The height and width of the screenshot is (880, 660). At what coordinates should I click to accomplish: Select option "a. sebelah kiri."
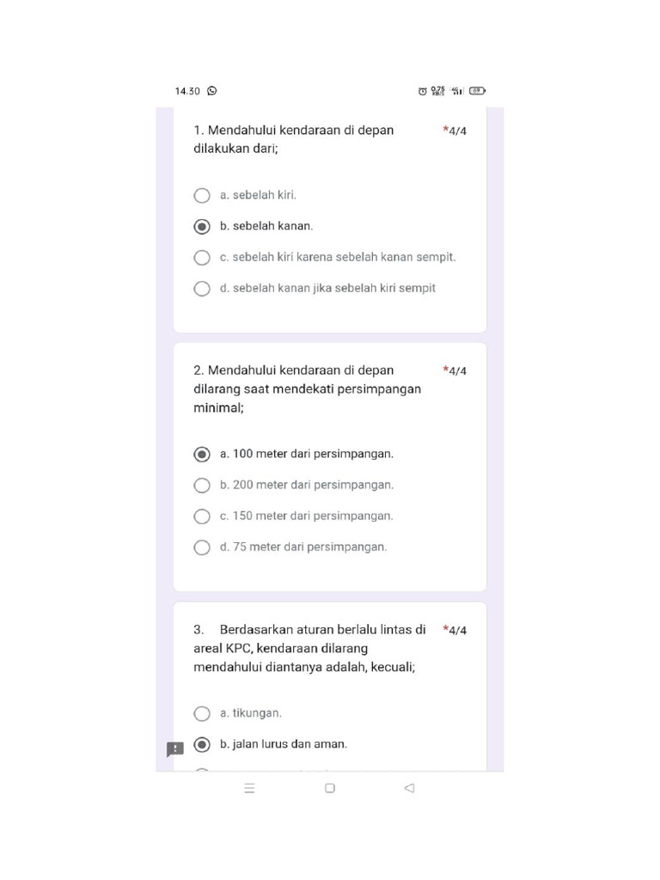pos(202,196)
